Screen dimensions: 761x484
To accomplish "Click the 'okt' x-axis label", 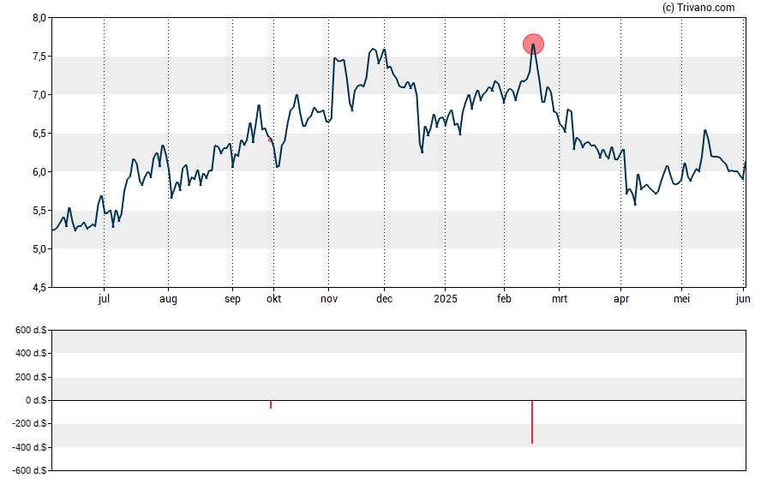I will pyautogui.click(x=273, y=299).
